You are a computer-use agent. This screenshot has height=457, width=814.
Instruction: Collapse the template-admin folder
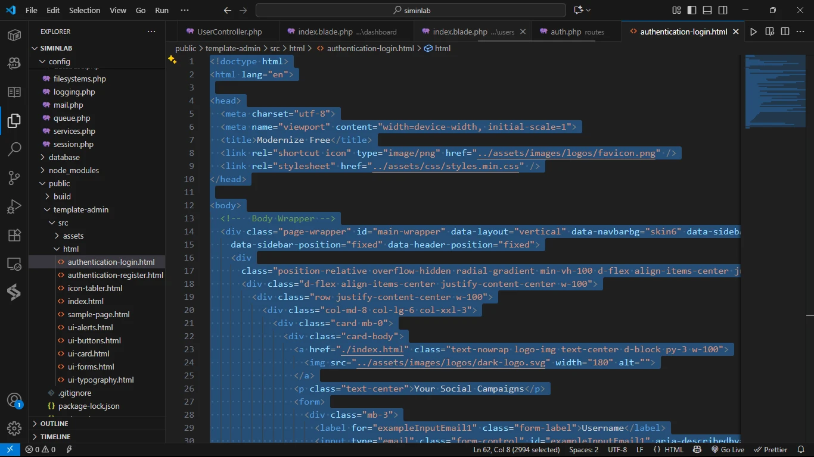pos(80,209)
